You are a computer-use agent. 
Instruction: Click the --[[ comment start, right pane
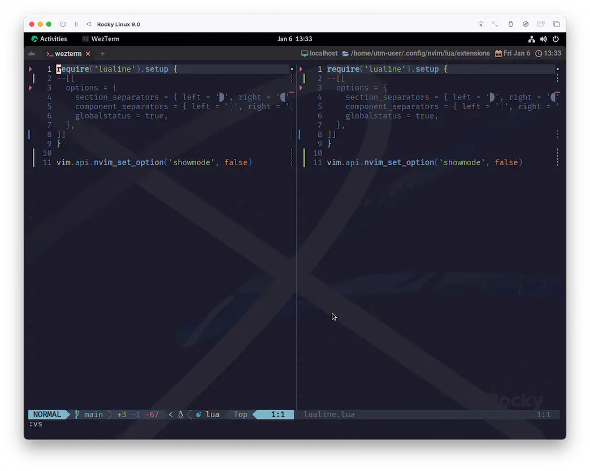[336, 79]
